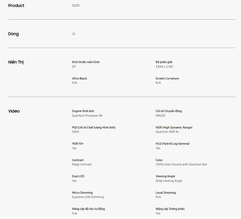This screenshot has height=219, width=241.
Task: Select the Quantum Processor 4K text
Action: coord(87,116)
